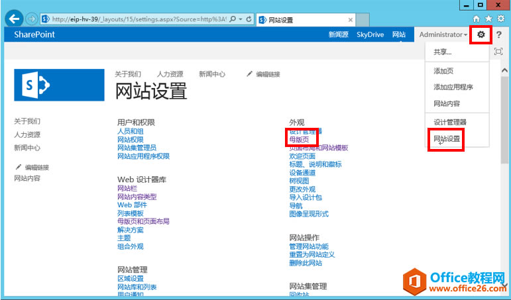Open the 人员和组 link
This screenshot has height=300, width=511.
[131, 131]
